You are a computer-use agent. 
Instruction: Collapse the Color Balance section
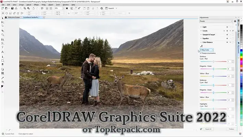tap(201, 42)
